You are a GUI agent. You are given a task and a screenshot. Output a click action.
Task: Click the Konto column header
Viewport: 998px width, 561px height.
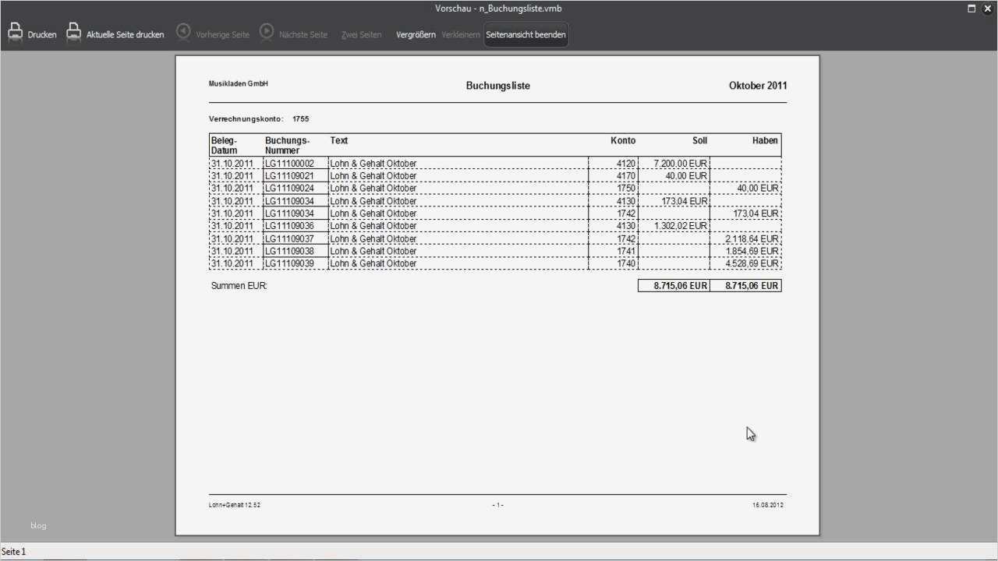[623, 141]
